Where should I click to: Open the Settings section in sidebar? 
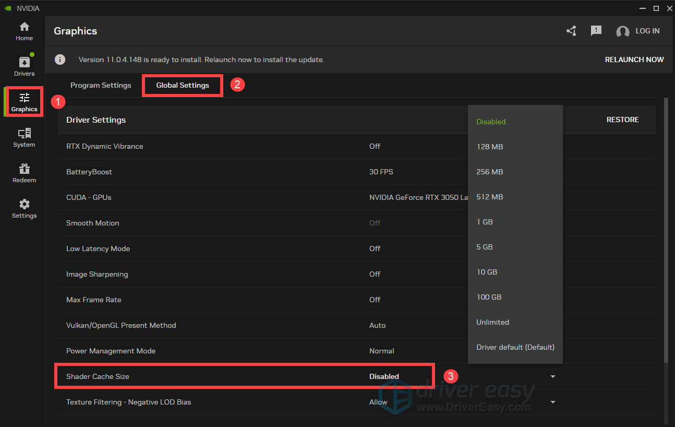click(24, 209)
